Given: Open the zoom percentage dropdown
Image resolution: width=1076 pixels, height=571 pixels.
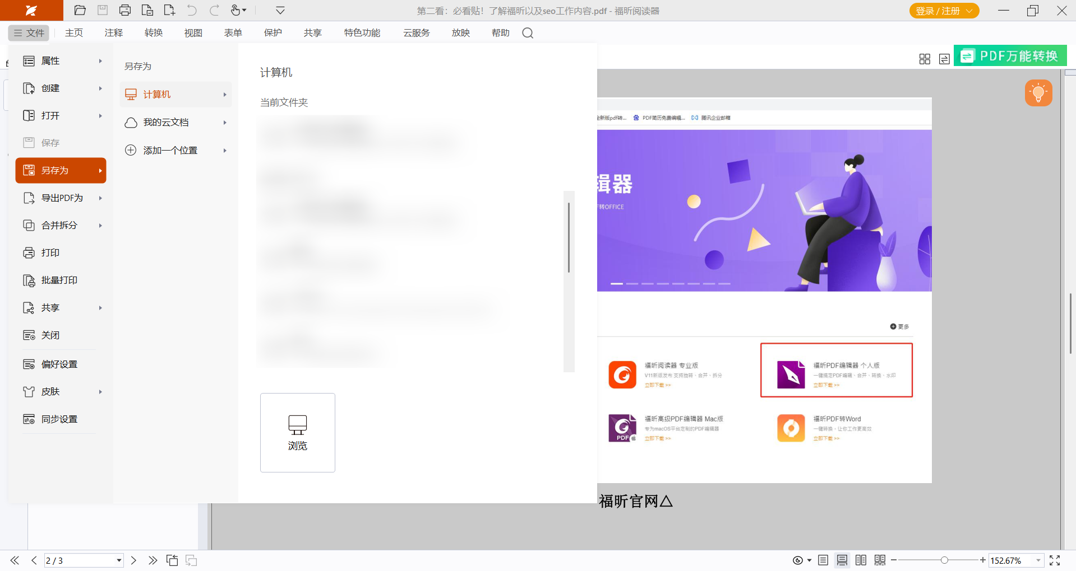Looking at the screenshot, I should 1038,560.
